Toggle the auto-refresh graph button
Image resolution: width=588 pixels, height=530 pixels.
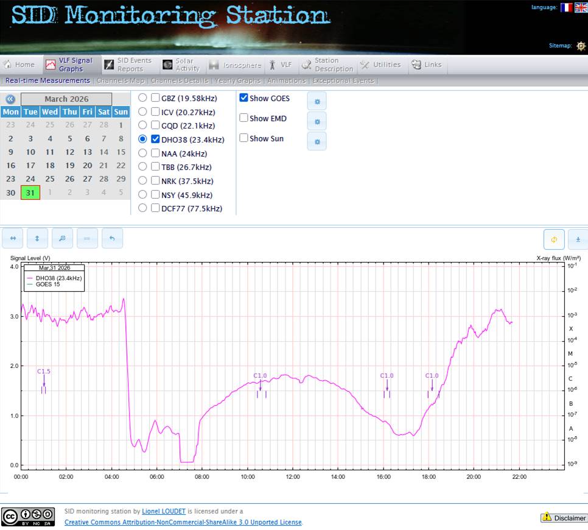click(554, 239)
